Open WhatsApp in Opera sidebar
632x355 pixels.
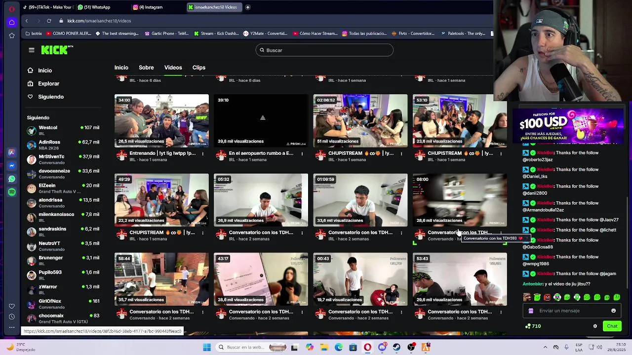click(x=11, y=179)
